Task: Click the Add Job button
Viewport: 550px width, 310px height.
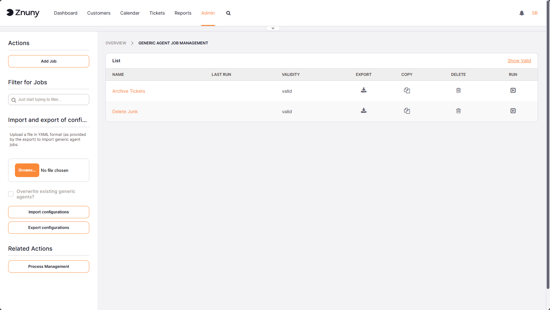Action: click(48, 61)
